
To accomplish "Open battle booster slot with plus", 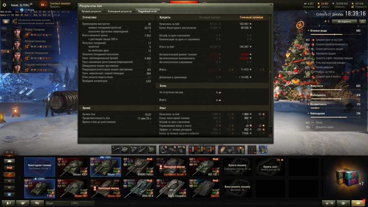I will click(x=252, y=149).
